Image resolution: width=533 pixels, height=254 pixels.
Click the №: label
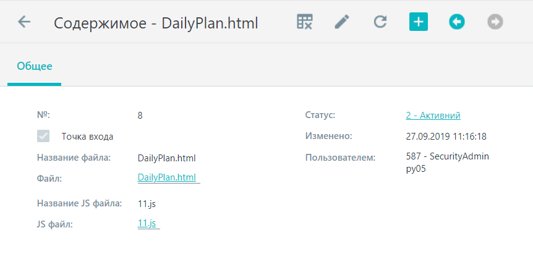(43, 115)
